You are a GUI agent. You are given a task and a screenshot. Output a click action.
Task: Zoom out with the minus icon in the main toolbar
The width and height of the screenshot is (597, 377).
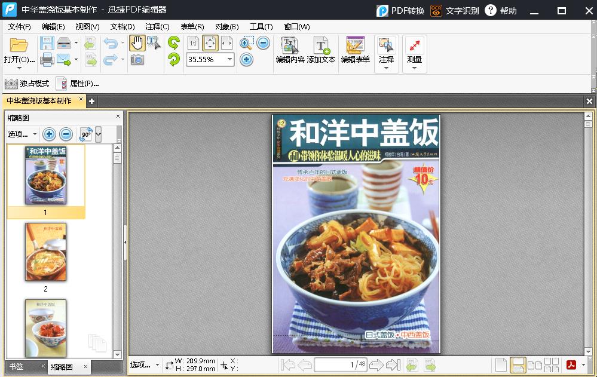263,42
